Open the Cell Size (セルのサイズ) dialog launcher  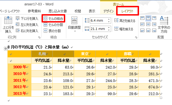click(x=136, y=37)
